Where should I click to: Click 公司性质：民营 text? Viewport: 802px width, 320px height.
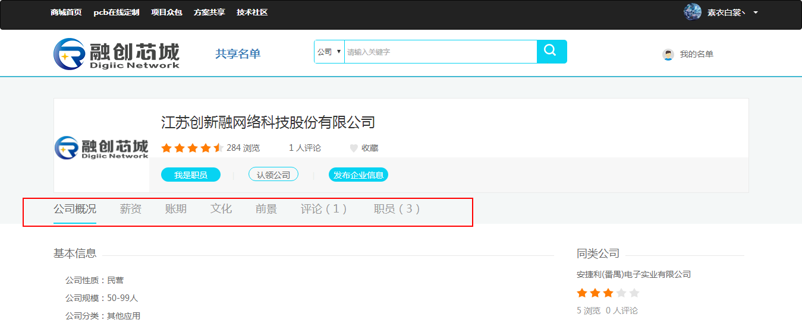coord(95,280)
